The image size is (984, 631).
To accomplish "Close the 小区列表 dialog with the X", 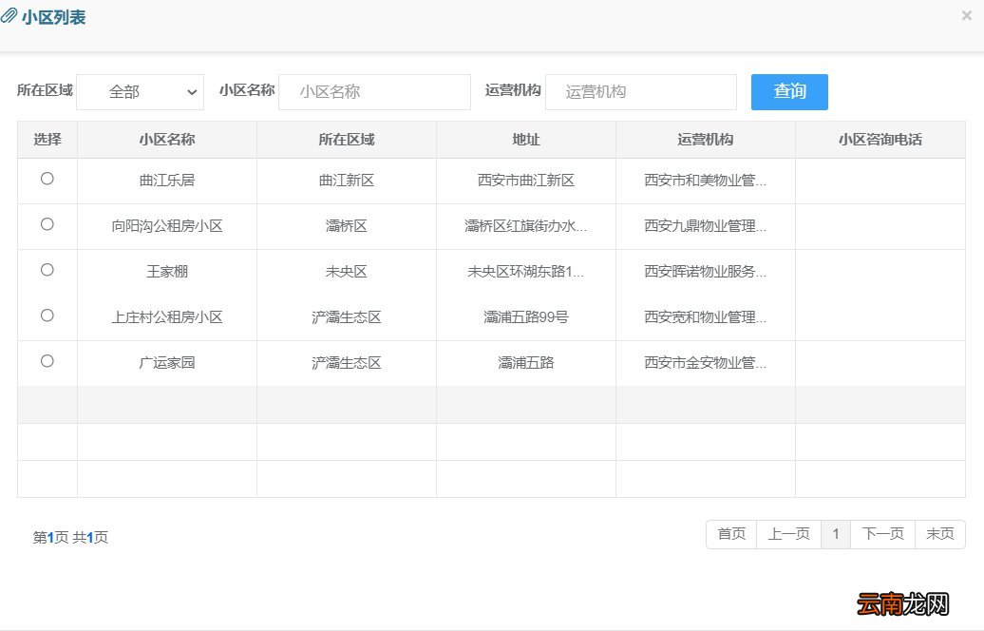I will click(x=967, y=15).
